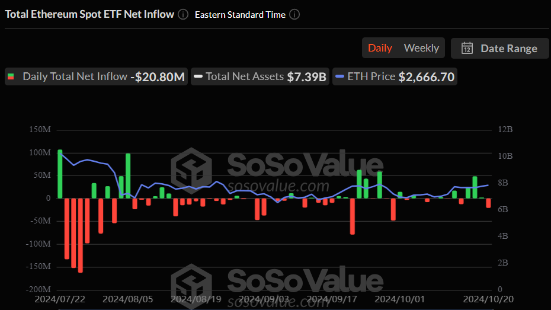Switch chart to Weekly view
The width and height of the screenshot is (551, 310).
click(421, 48)
